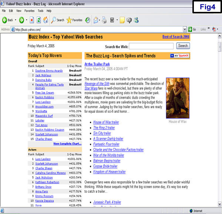The height and width of the screenshot is (214, 222).
Task: Open Favorites star in the toolbar
Action: [74, 20]
